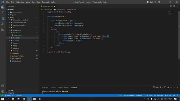Open the Source Control view
Screen dimensions: 180x101
[x=3, y=18]
